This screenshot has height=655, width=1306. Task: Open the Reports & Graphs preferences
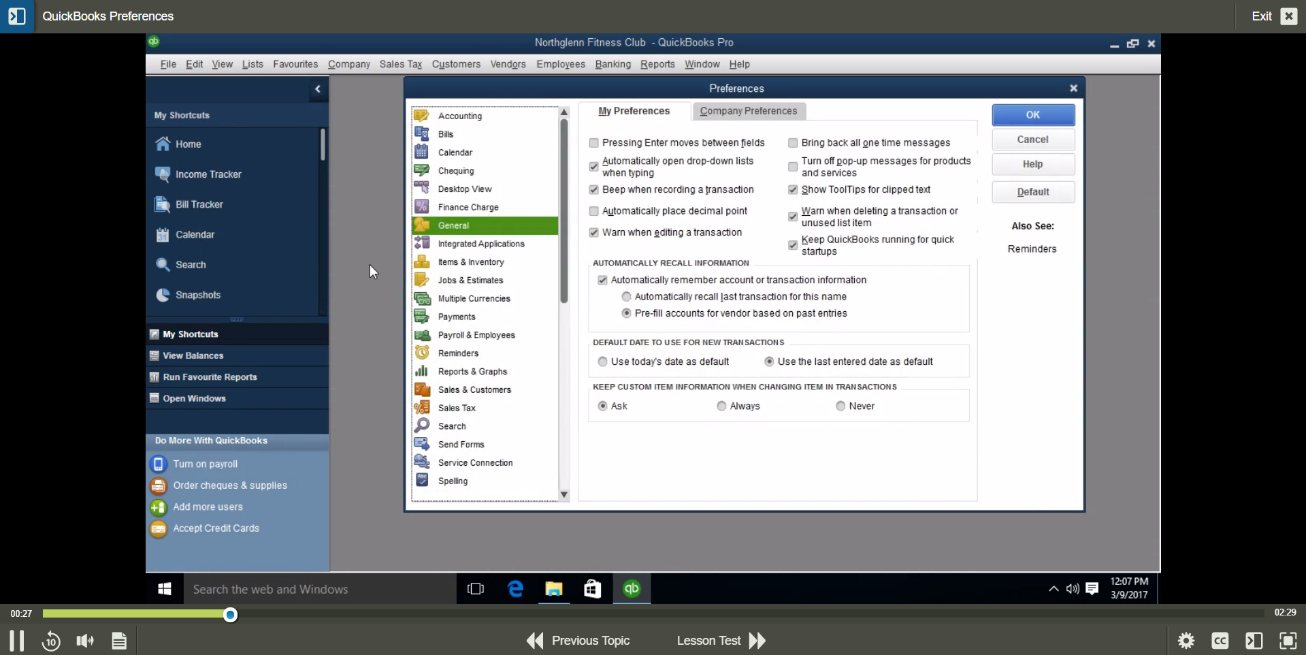472,371
